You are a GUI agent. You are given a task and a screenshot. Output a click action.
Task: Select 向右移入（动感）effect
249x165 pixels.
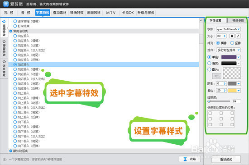coord(27,74)
